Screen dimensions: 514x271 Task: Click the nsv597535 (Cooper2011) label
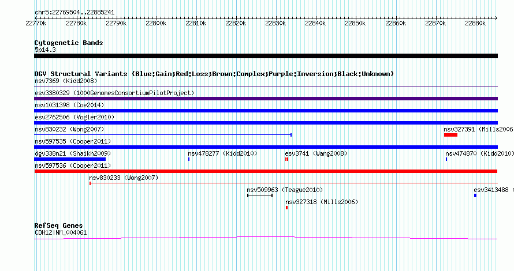click(x=73, y=141)
